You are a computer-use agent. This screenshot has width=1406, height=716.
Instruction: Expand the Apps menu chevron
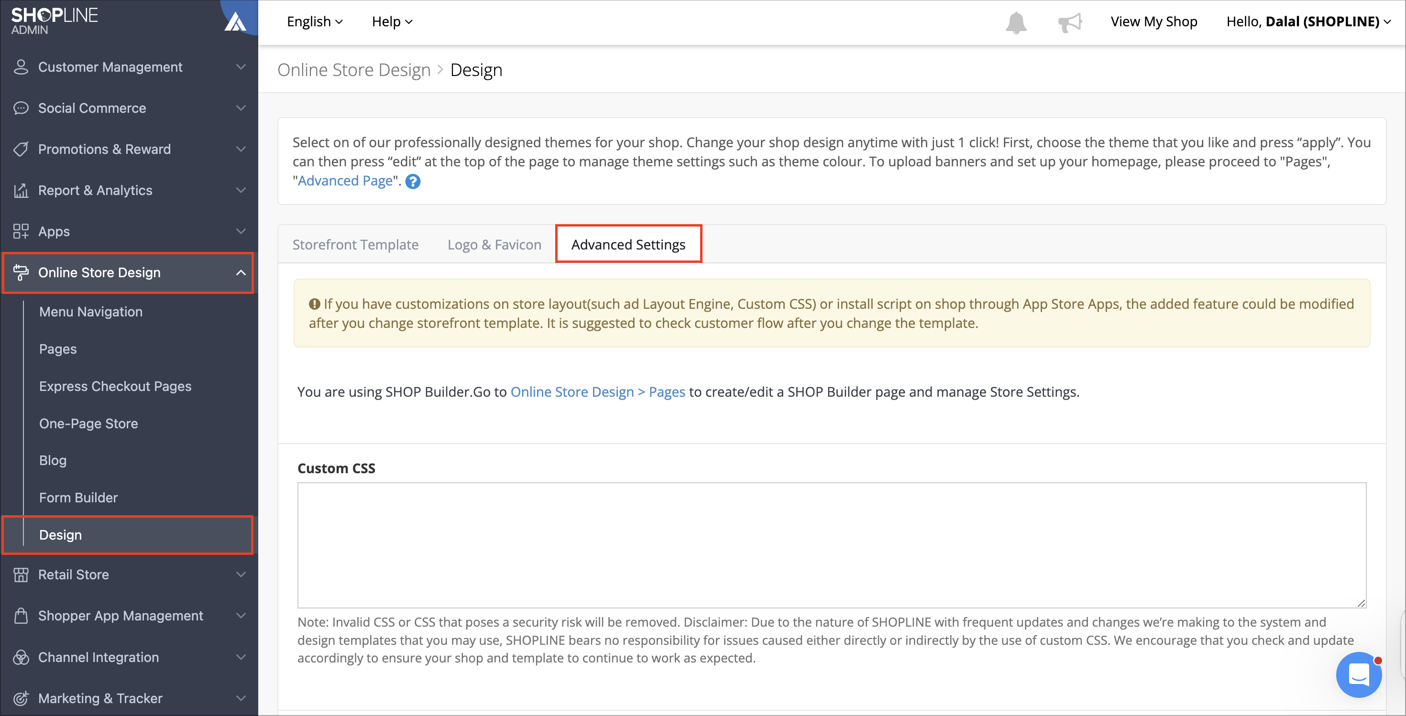coord(241,231)
